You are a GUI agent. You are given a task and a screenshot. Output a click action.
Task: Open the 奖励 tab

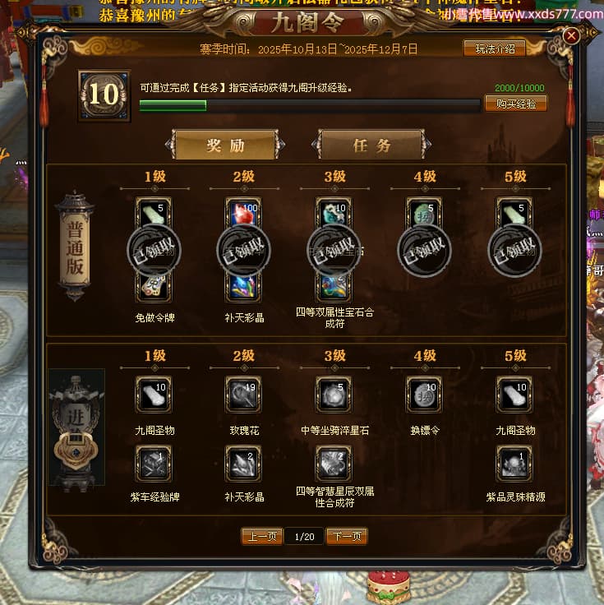point(225,145)
